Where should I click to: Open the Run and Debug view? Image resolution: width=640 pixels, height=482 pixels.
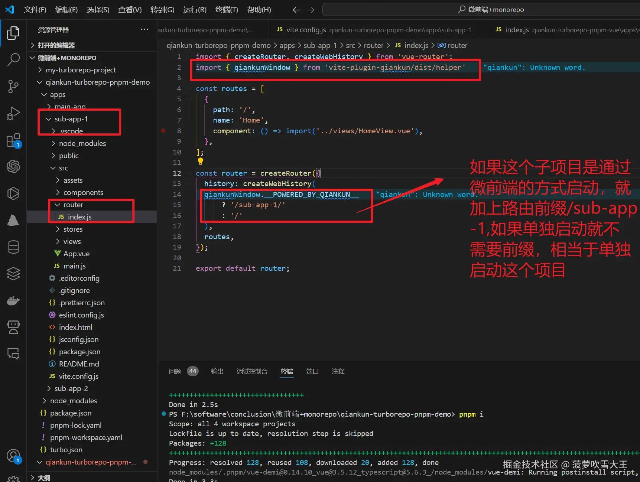tap(13, 113)
